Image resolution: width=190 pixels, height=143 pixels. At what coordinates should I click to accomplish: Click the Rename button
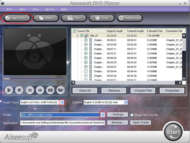[114, 90]
